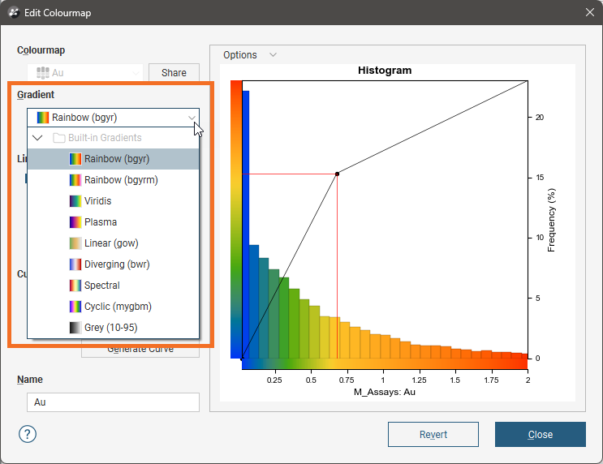The image size is (603, 464).
Task: Click the blue Close button
Action: point(540,435)
